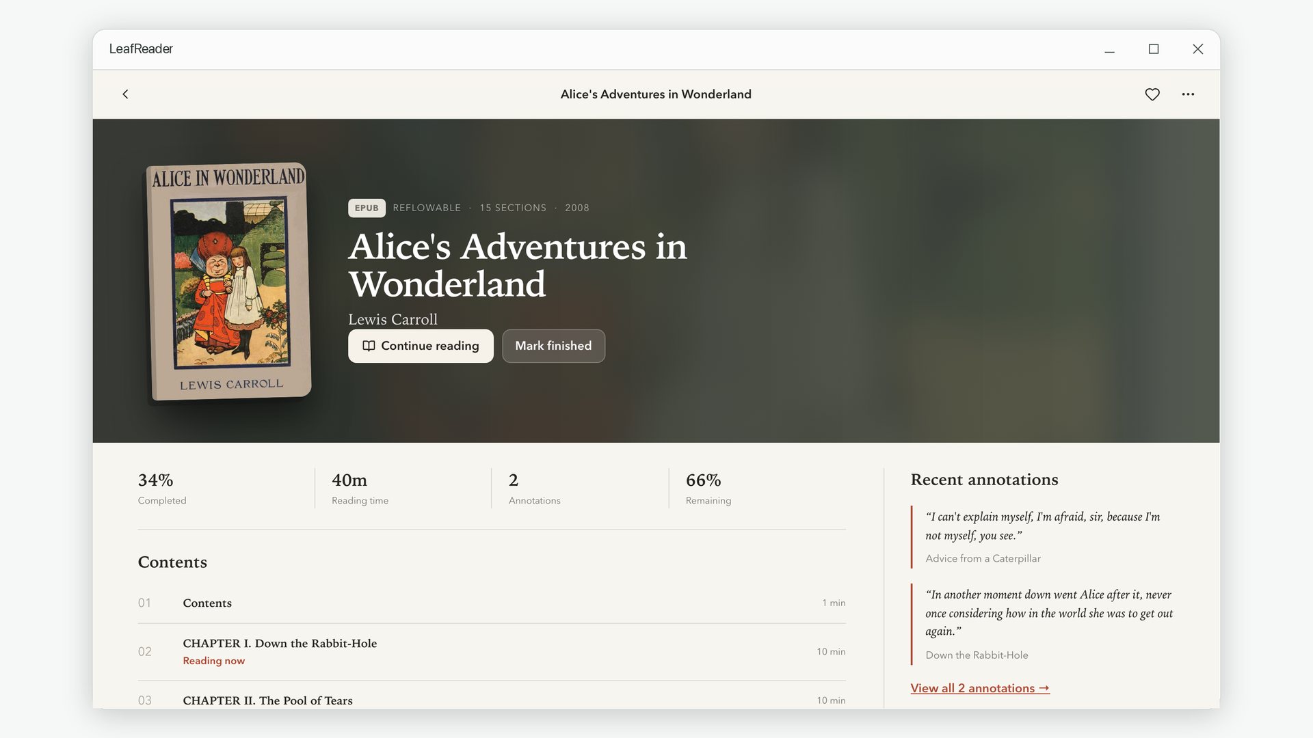
Task: Open the three-dot more options menu
Action: [x=1188, y=94]
